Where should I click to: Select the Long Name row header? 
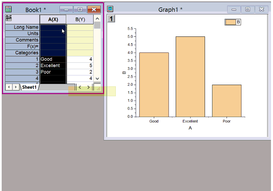[22, 27]
